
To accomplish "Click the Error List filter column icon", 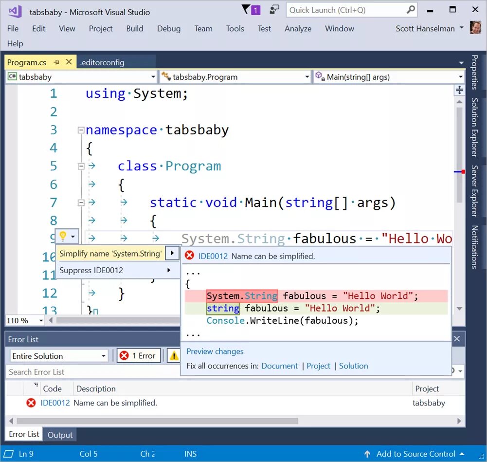I will point(36,385).
